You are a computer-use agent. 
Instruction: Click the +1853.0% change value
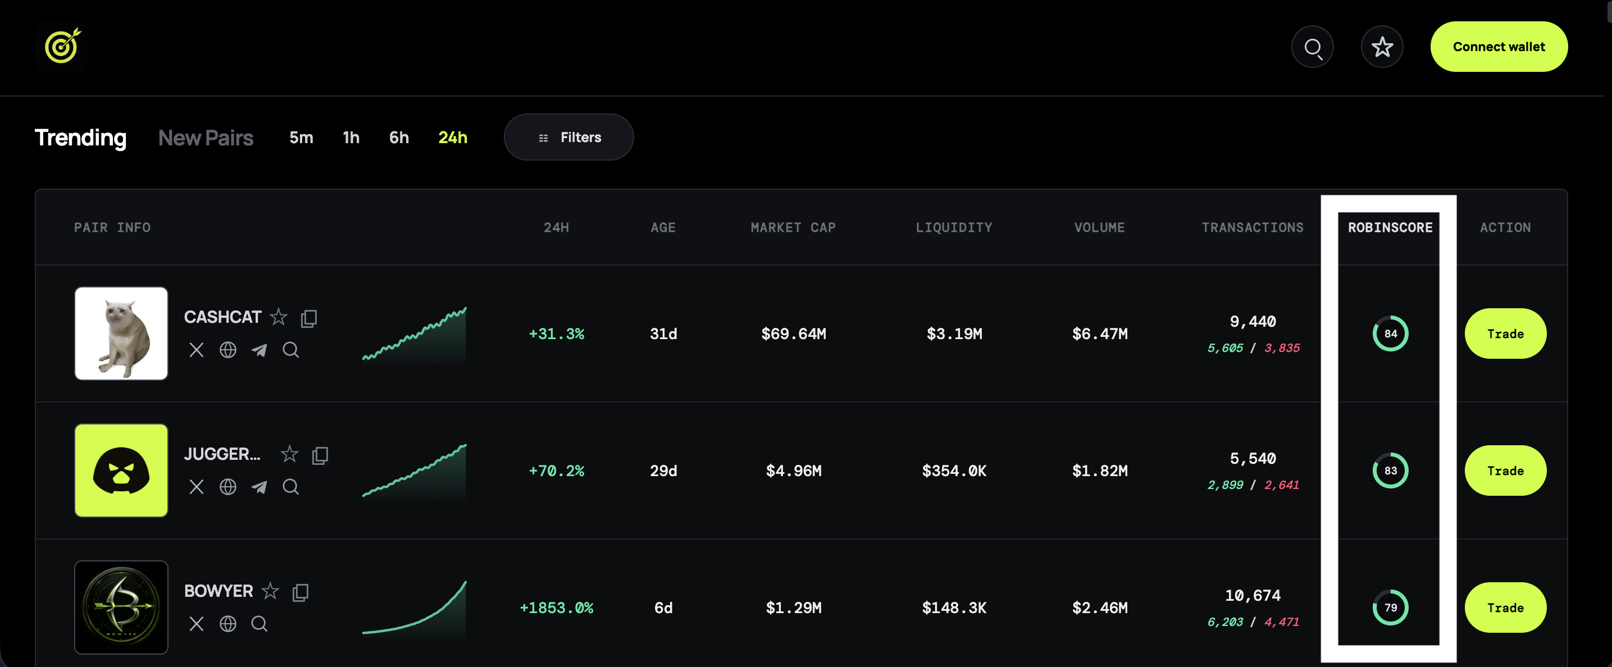(x=556, y=607)
